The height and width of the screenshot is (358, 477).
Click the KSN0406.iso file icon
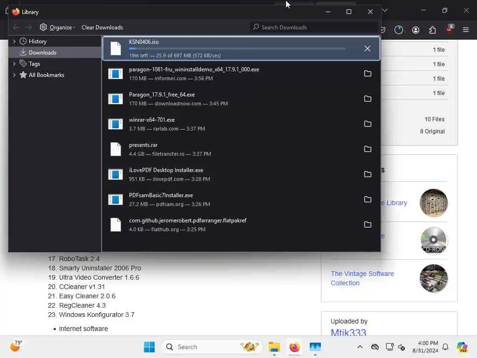tap(116, 48)
